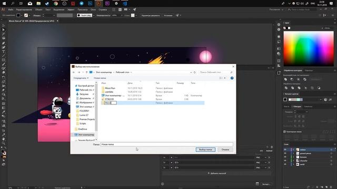This screenshot has height=189, width=337.
Task: Open the Arrange Documents icon
Action: 126,9
